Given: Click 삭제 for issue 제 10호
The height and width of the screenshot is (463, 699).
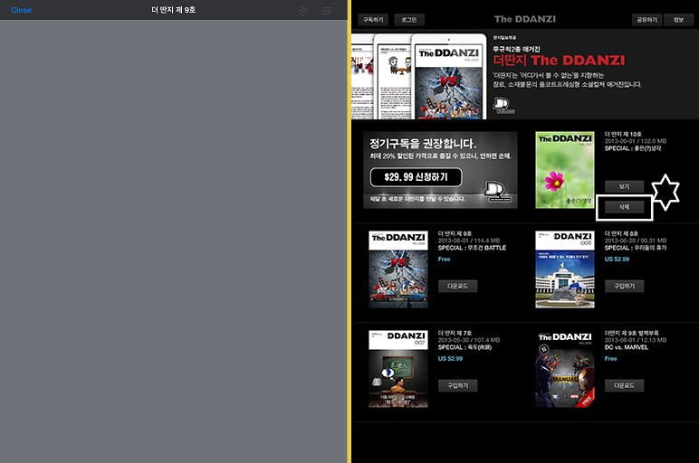Looking at the screenshot, I should 624,207.
